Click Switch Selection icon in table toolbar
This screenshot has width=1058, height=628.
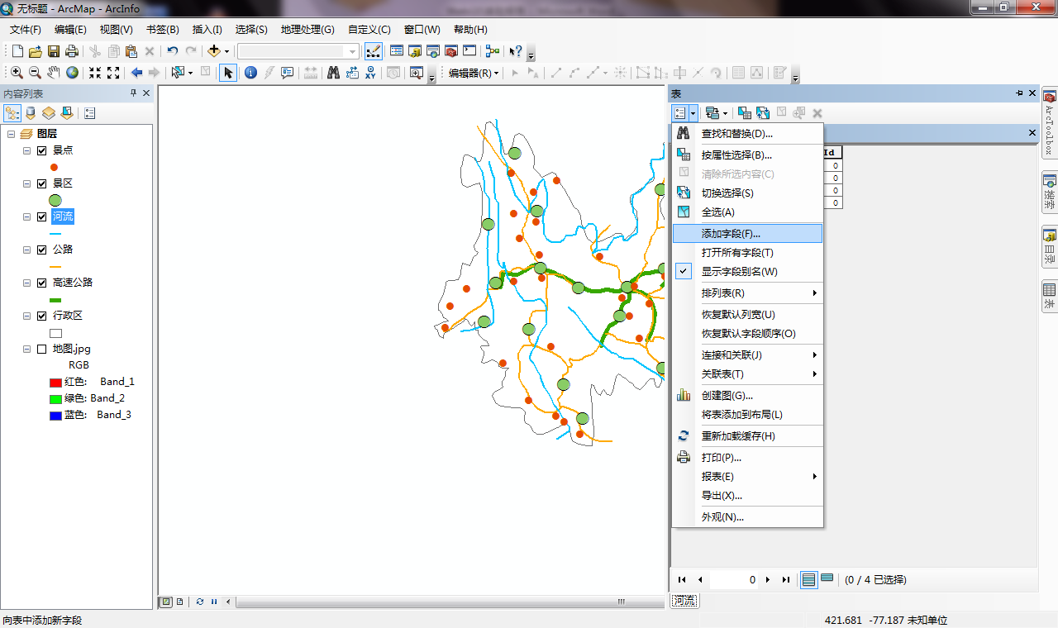coord(762,113)
